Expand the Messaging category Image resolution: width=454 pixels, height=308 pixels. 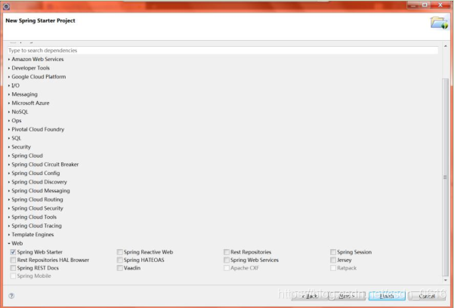[x=9, y=94]
